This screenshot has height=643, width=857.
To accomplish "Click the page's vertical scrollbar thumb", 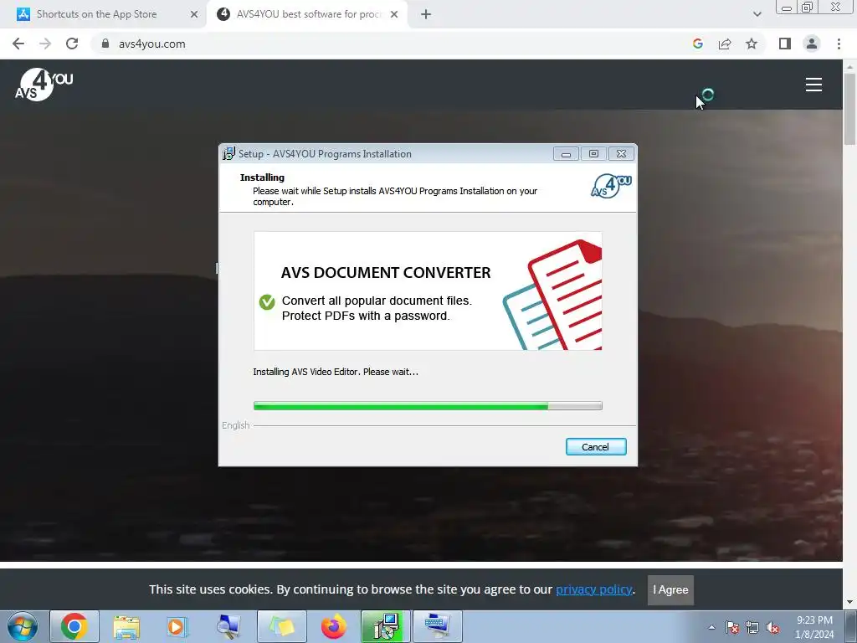I will (x=849, y=108).
